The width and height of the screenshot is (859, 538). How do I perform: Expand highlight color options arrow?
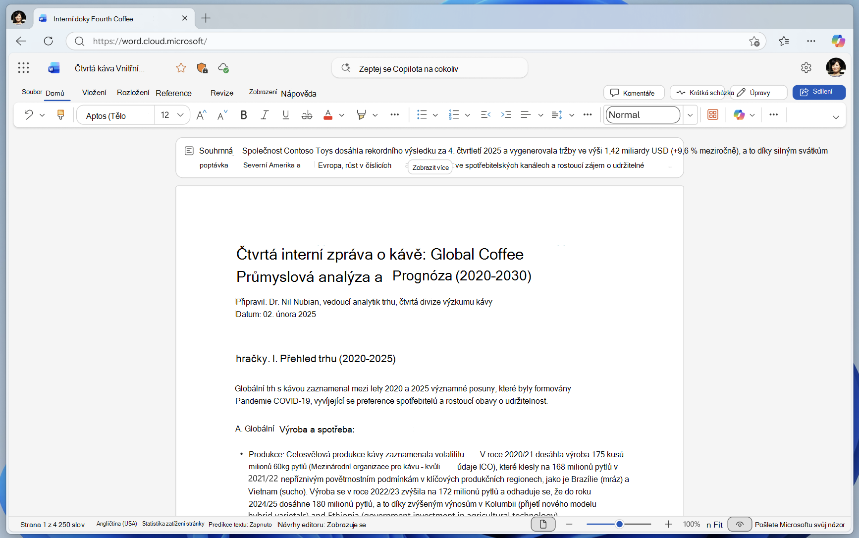coord(375,115)
